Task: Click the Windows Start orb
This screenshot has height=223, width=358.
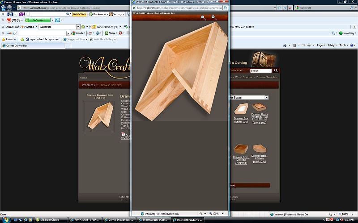Action: (6, 219)
